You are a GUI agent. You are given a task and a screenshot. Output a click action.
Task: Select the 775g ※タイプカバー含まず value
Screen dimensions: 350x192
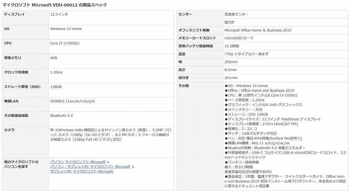(246, 54)
